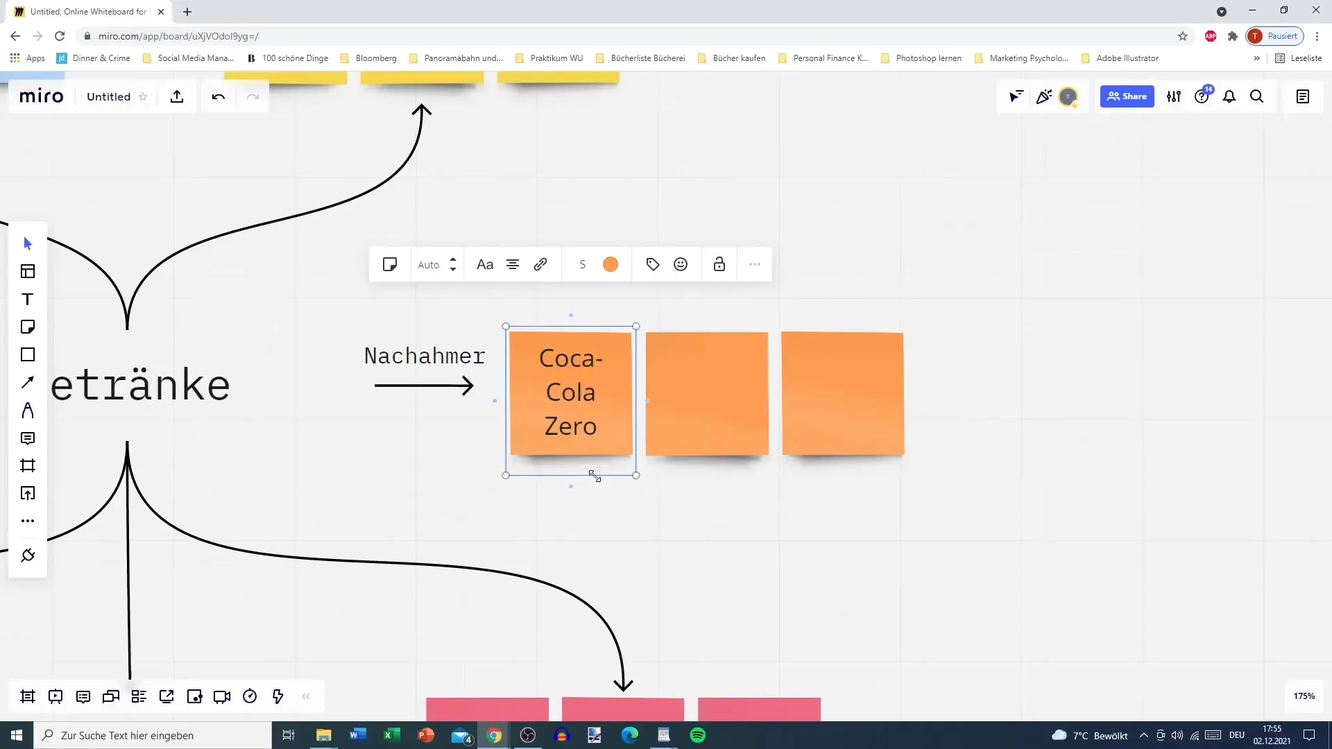This screenshot has width=1332, height=749.
Task: Select the orange color swatch on toolbar
Action: pyautogui.click(x=610, y=264)
